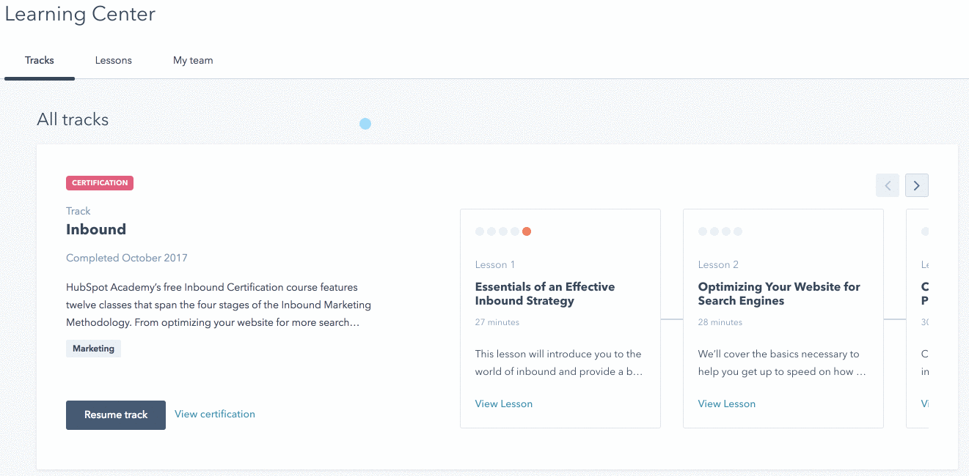Click the next arrow in the lesson carousel

[x=916, y=185]
